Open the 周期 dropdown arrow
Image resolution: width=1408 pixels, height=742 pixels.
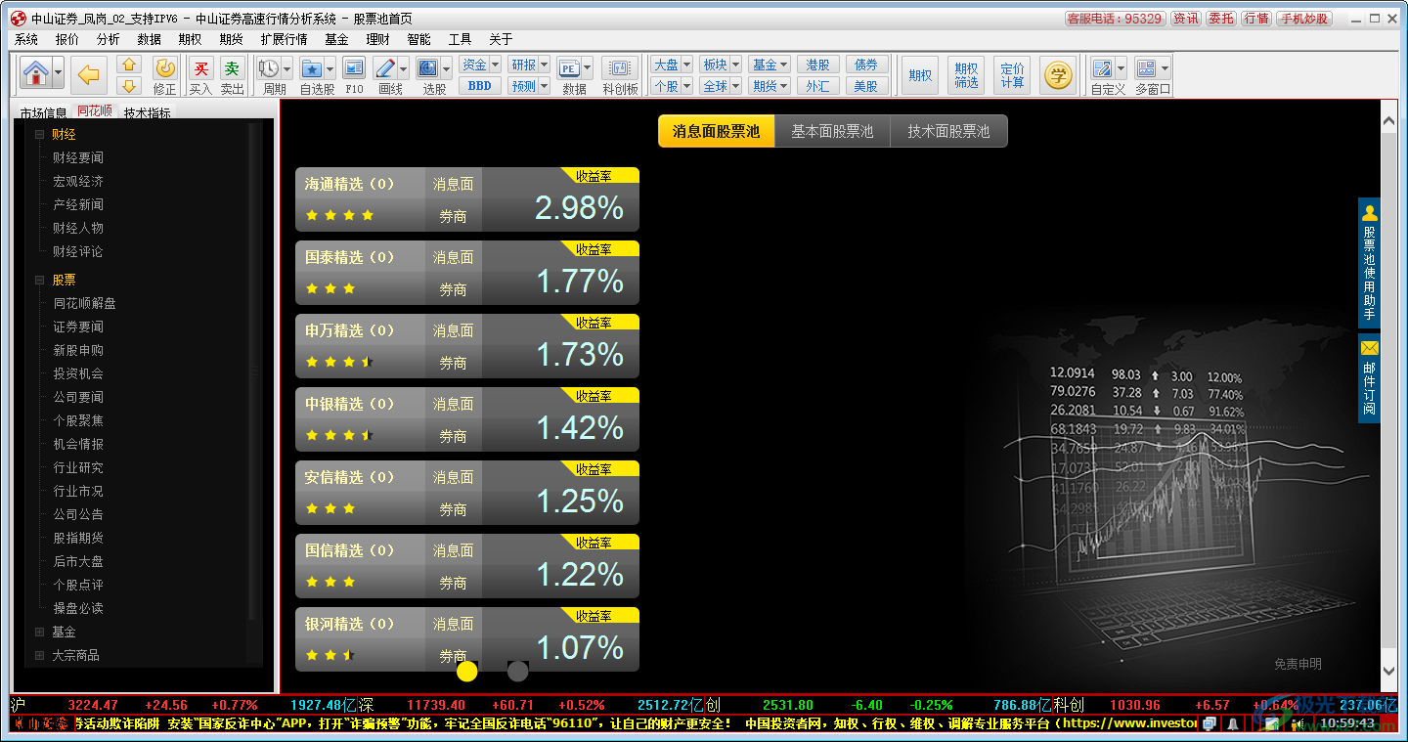tap(287, 69)
